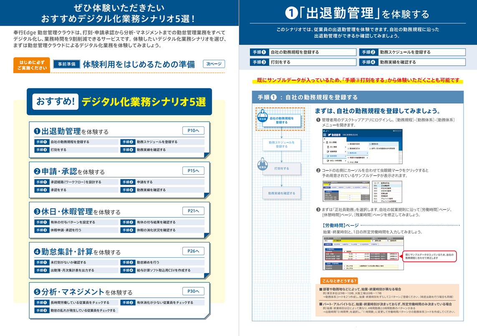Jump to page via P10へ button

pos(193,131)
